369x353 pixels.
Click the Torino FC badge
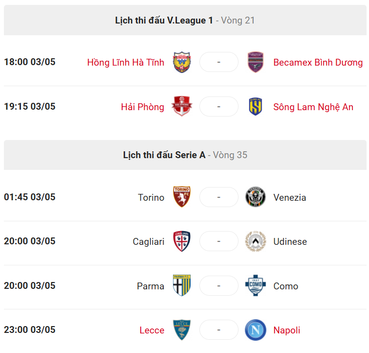182,197
